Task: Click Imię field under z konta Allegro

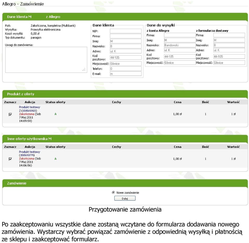Action: tap(180, 40)
